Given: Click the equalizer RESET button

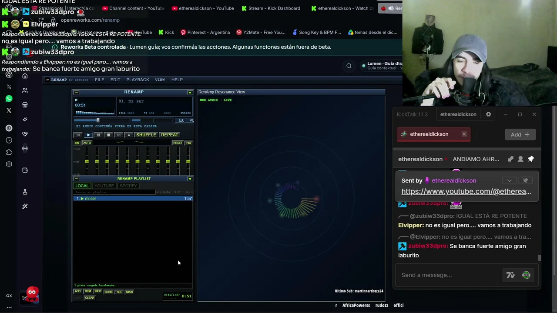Looking at the screenshot, I should click(178, 143).
